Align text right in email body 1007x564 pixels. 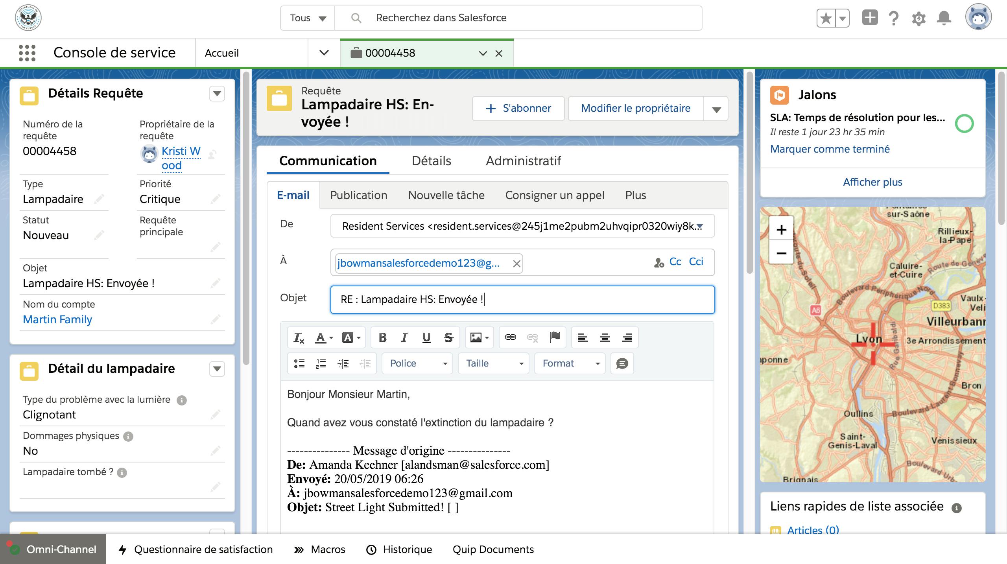pyautogui.click(x=627, y=337)
